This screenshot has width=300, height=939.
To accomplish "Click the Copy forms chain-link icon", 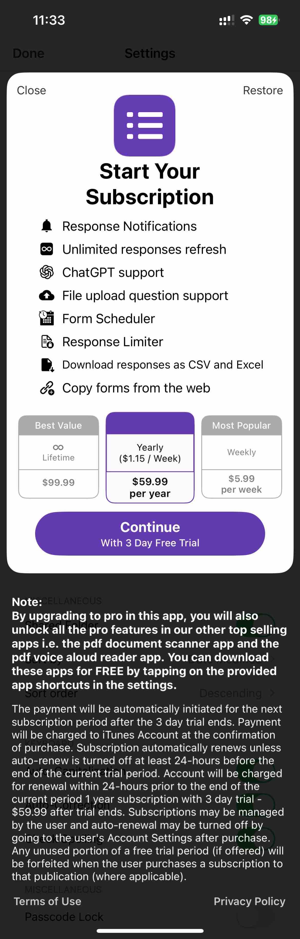I will [x=46, y=388].
